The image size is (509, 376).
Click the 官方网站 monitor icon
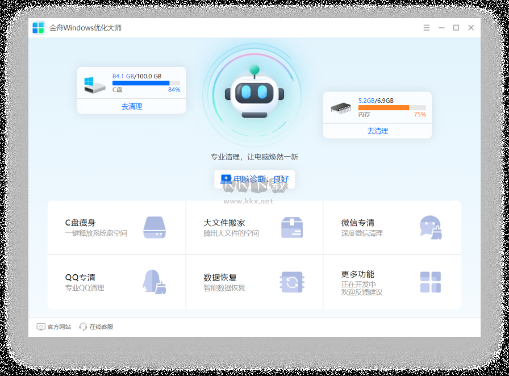(x=40, y=327)
